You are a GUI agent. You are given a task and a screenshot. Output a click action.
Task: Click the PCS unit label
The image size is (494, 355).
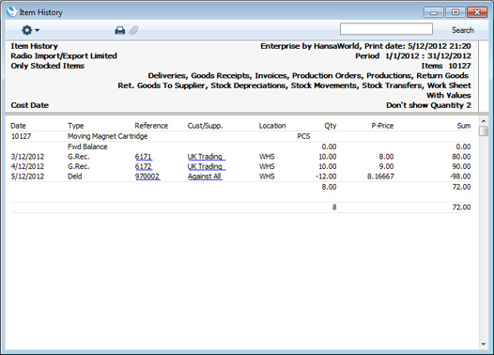(303, 136)
